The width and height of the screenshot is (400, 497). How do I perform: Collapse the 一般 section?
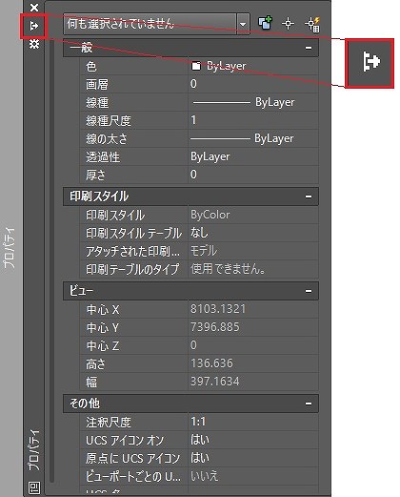pyautogui.click(x=309, y=48)
